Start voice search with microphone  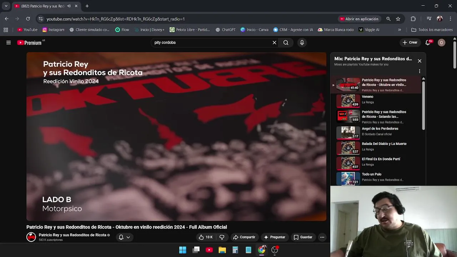coord(302,42)
